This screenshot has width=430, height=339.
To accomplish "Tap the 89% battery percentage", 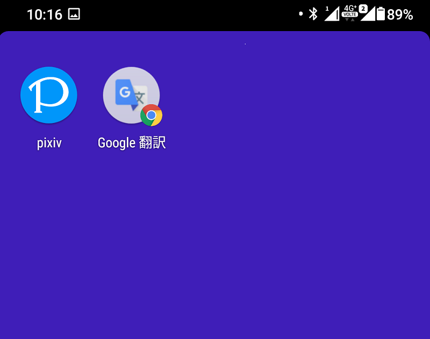I will [400, 15].
